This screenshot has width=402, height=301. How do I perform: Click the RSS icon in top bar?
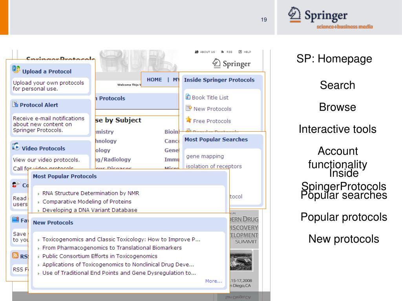(223, 52)
